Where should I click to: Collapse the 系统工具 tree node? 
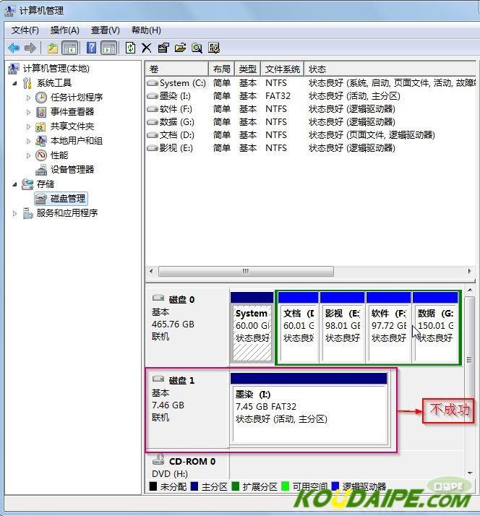coord(14,84)
